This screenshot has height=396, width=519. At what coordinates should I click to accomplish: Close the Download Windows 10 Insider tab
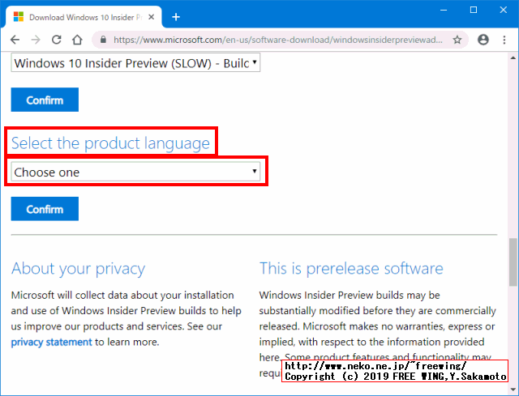[x=152, y=17]
